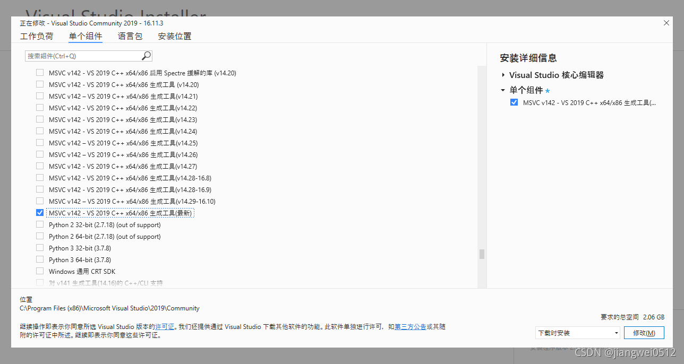Click the 安装详细信息 heading
This screenshot has width=684, height=364.
point(528,58)
